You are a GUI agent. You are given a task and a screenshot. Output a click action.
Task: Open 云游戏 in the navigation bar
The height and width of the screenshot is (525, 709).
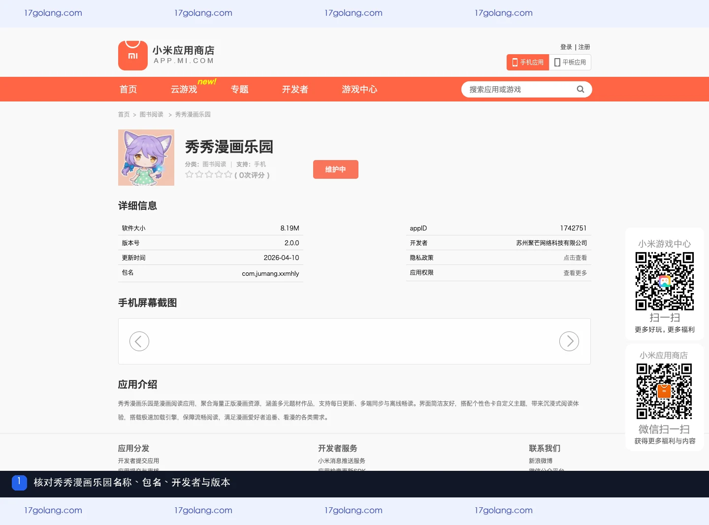184,89
